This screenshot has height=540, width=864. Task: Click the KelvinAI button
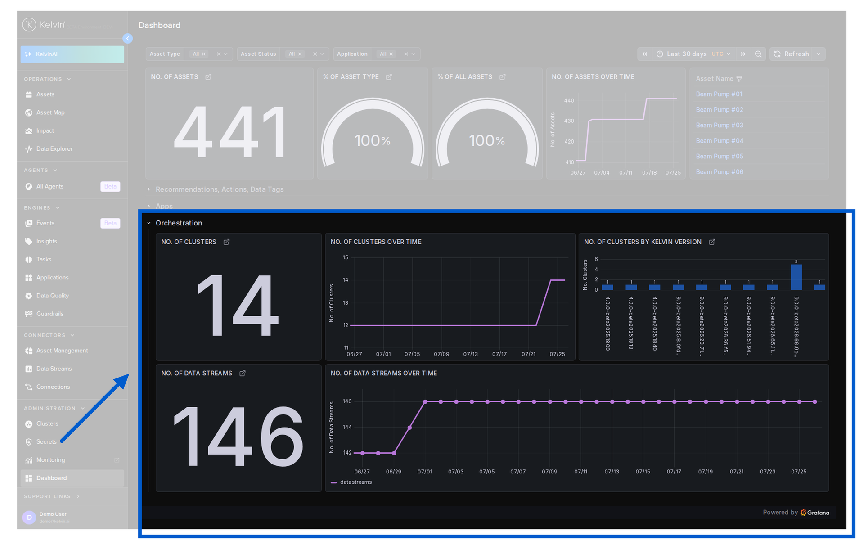[x=72, y=54]
